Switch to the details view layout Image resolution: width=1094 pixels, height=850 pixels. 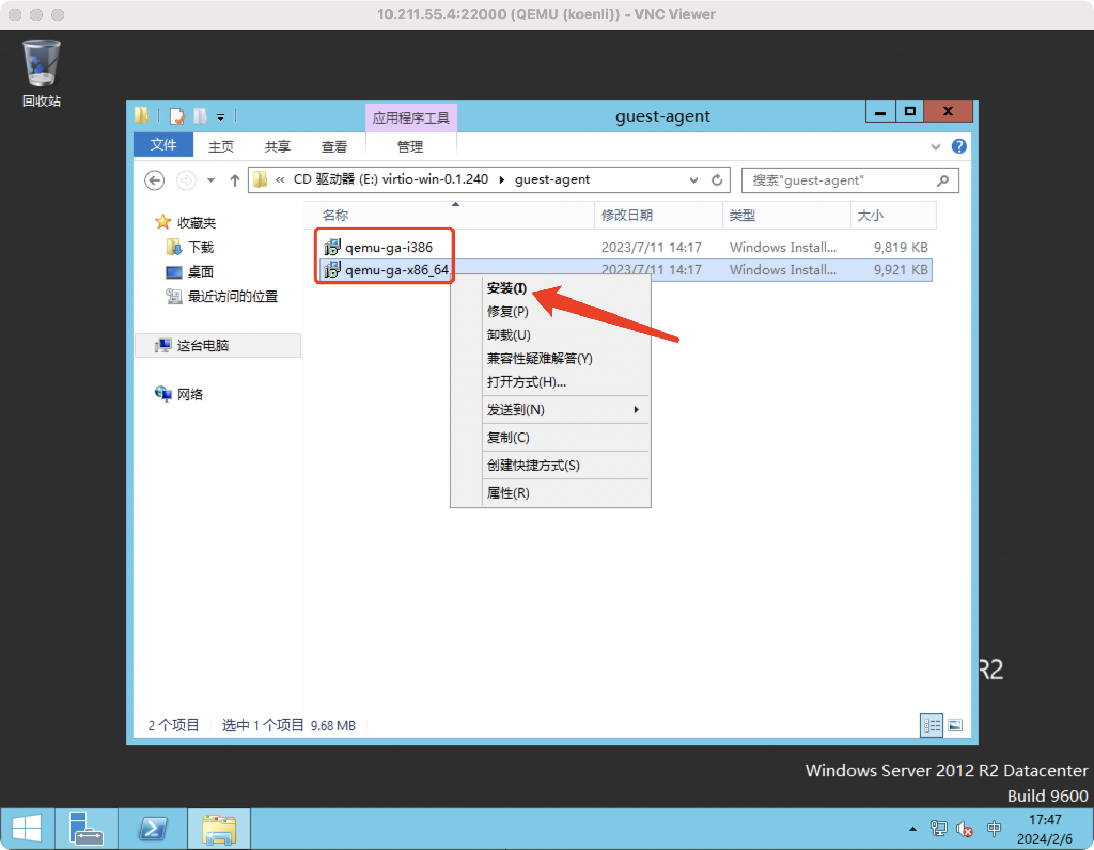932,725
